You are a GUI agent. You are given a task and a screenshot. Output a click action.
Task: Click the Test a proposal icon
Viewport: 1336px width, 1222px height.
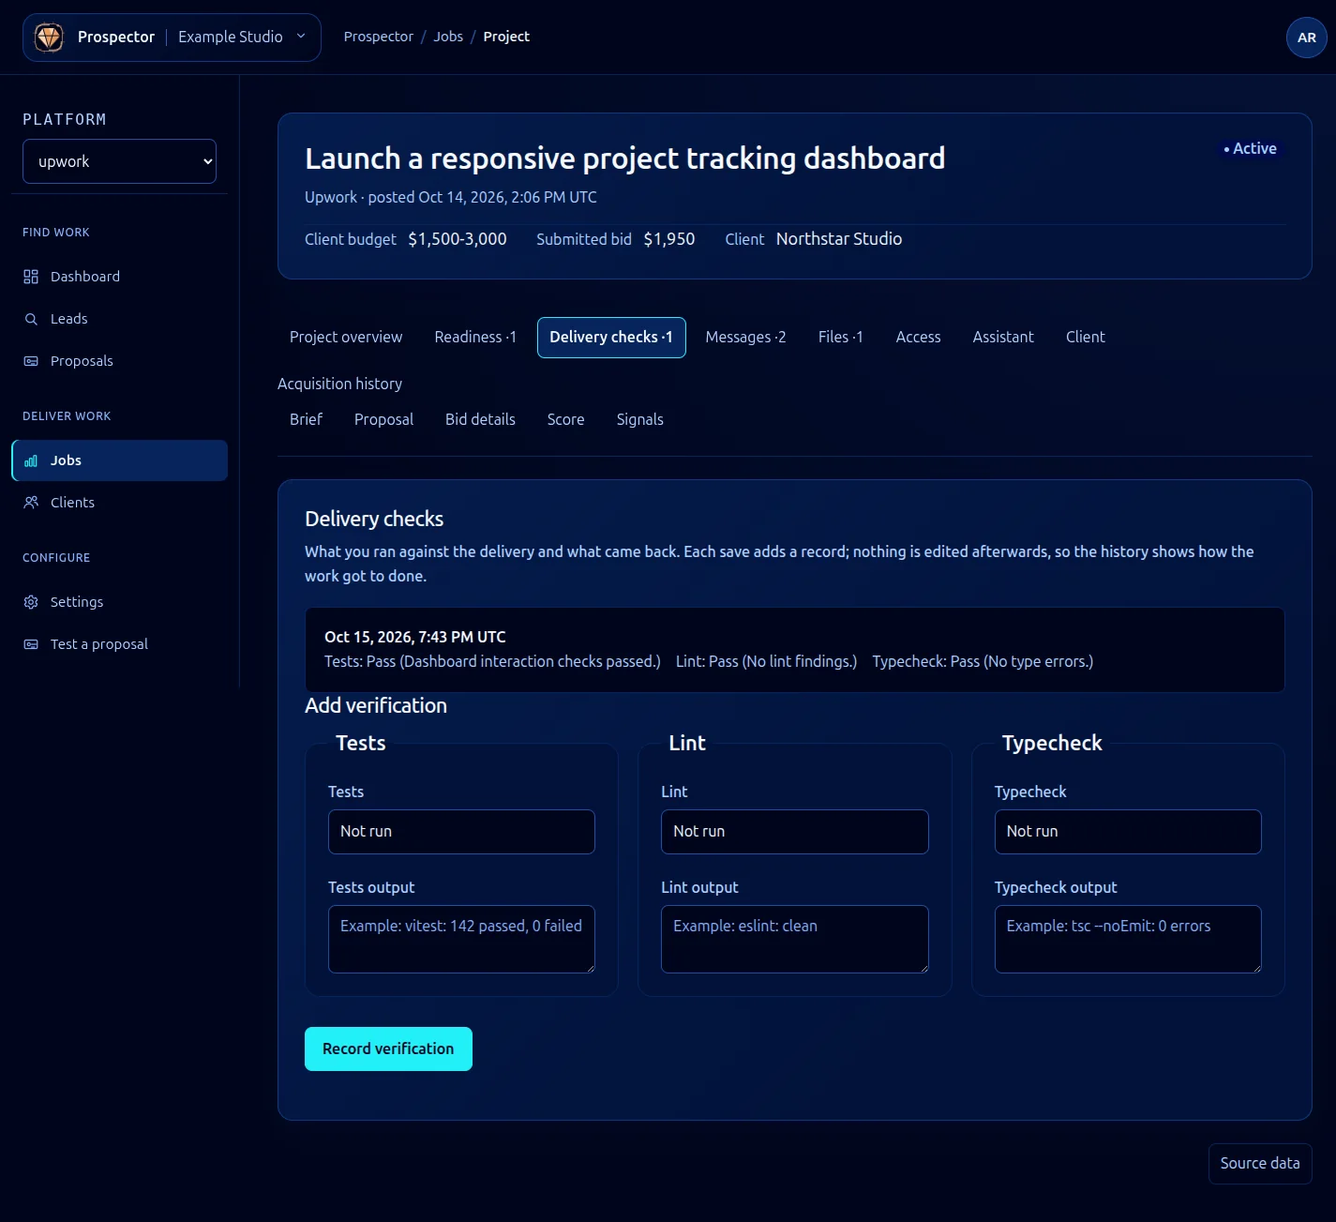[x=31, y=644]
